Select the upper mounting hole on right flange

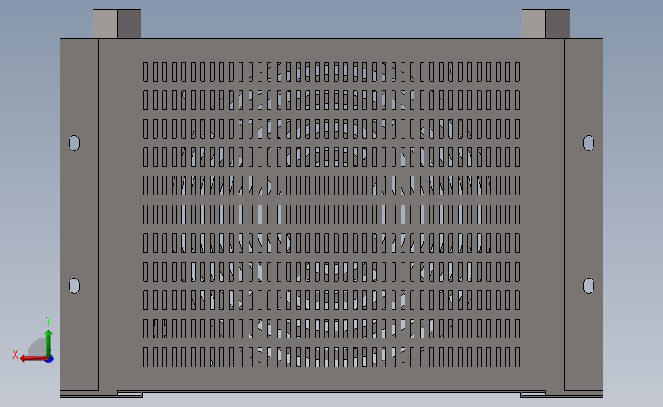point(589,143)
